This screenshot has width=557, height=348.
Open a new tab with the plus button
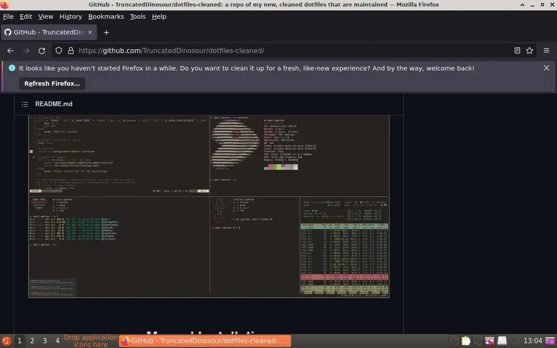[x=106, y=32]
